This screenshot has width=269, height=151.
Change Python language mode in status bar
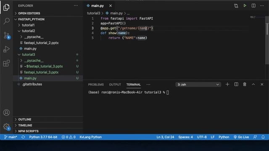coord(224,137)
